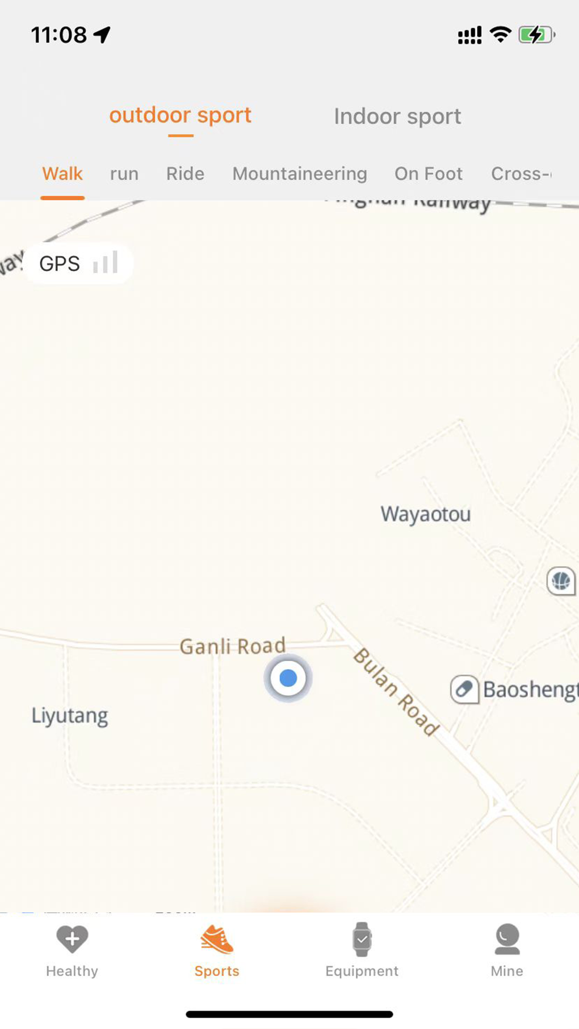Tap the GPS signal strength bars

106,263
